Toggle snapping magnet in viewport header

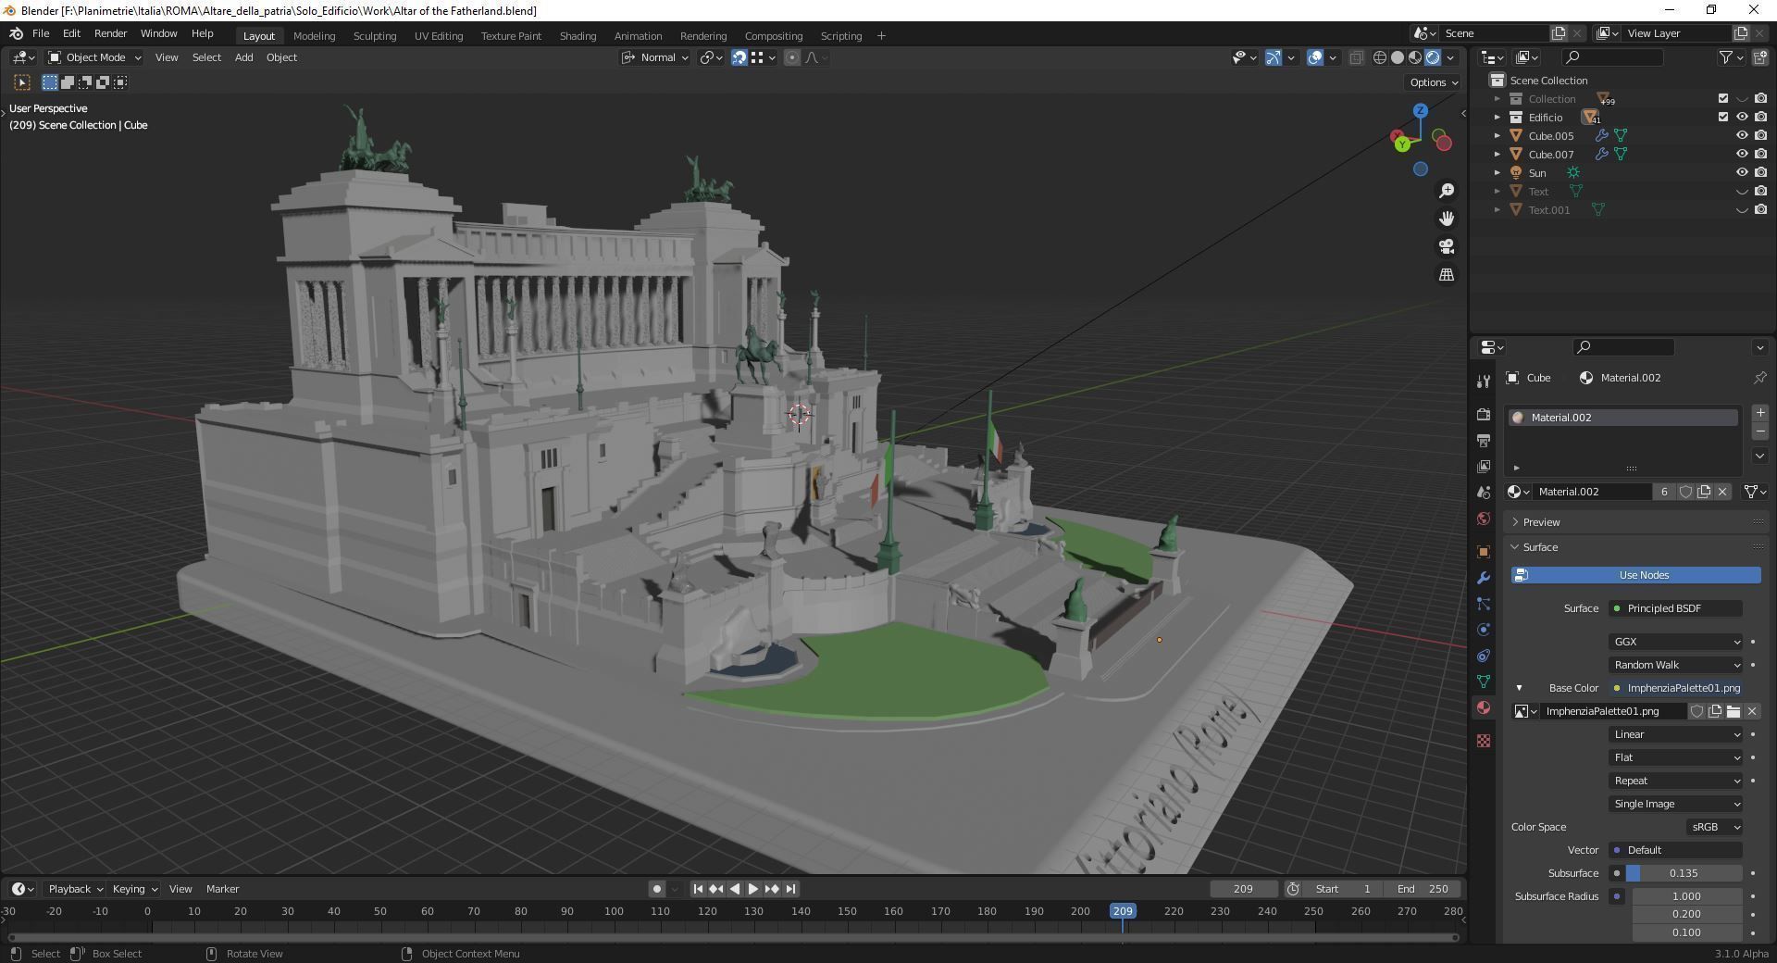[x=739, y=57]
